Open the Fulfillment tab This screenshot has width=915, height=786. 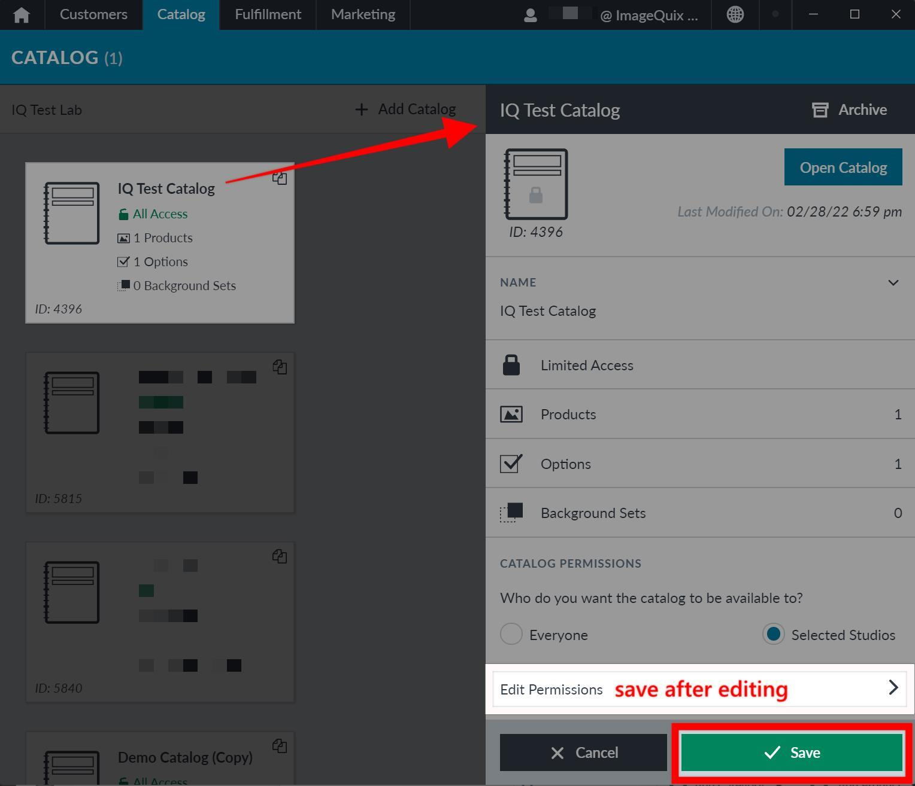pyautogui.click(x=268, y=14)
